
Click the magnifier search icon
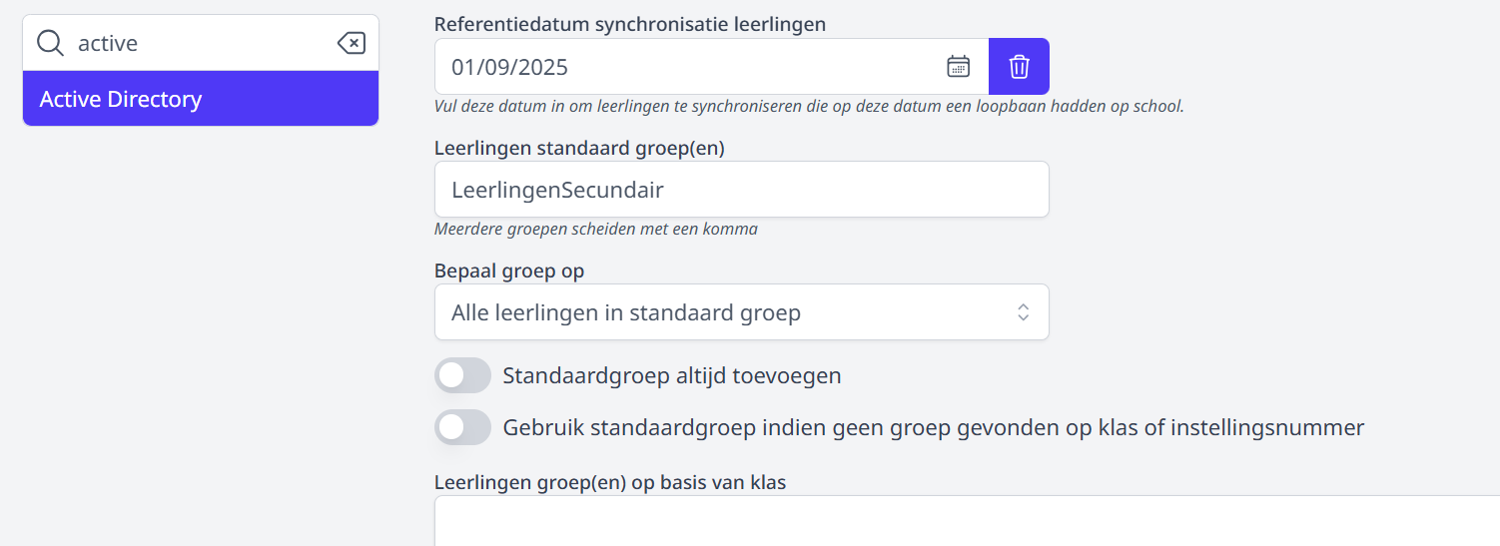[x=50, y=43]
